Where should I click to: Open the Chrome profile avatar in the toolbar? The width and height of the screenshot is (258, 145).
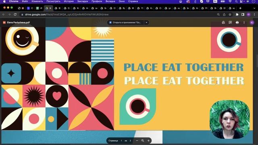[x=249, y=14]
